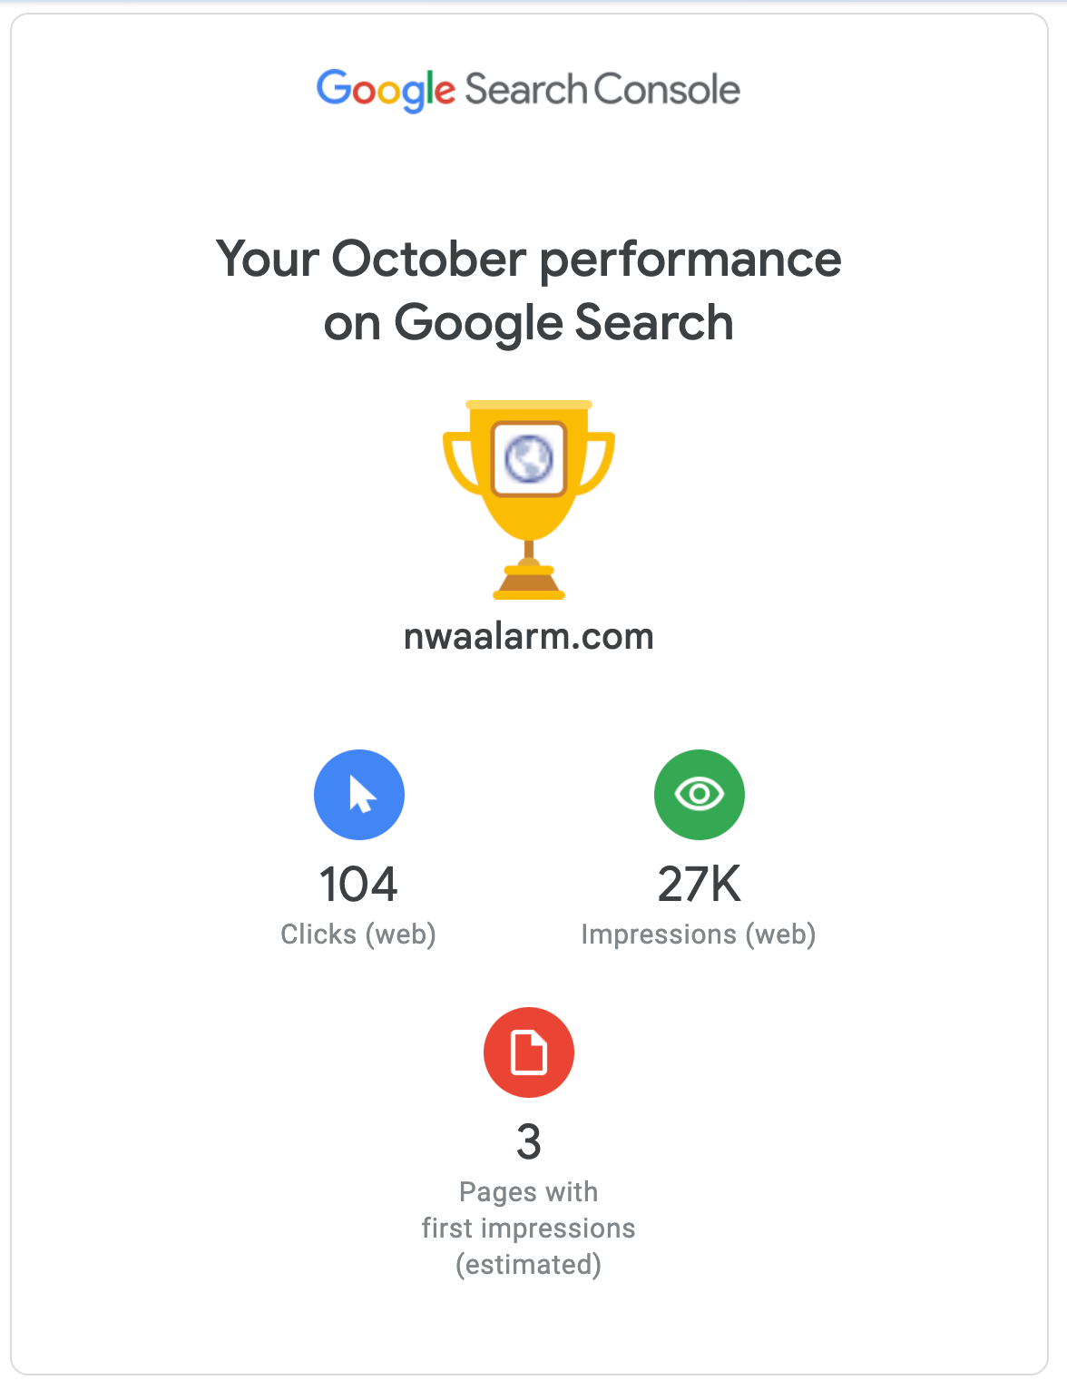Image resolution: width=1067 pixels, height=1390 pixels.
Task: Click the trophy's right handle
Action: coord(599,462)
